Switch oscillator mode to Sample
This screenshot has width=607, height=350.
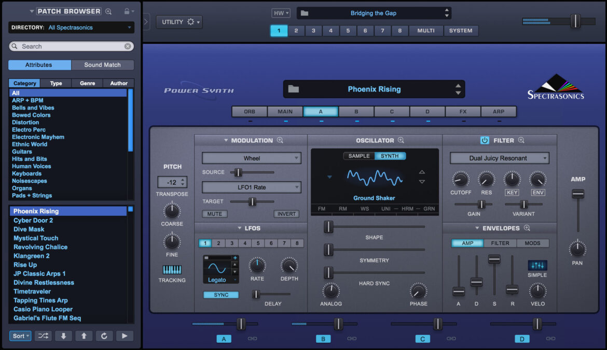(359, 156)
